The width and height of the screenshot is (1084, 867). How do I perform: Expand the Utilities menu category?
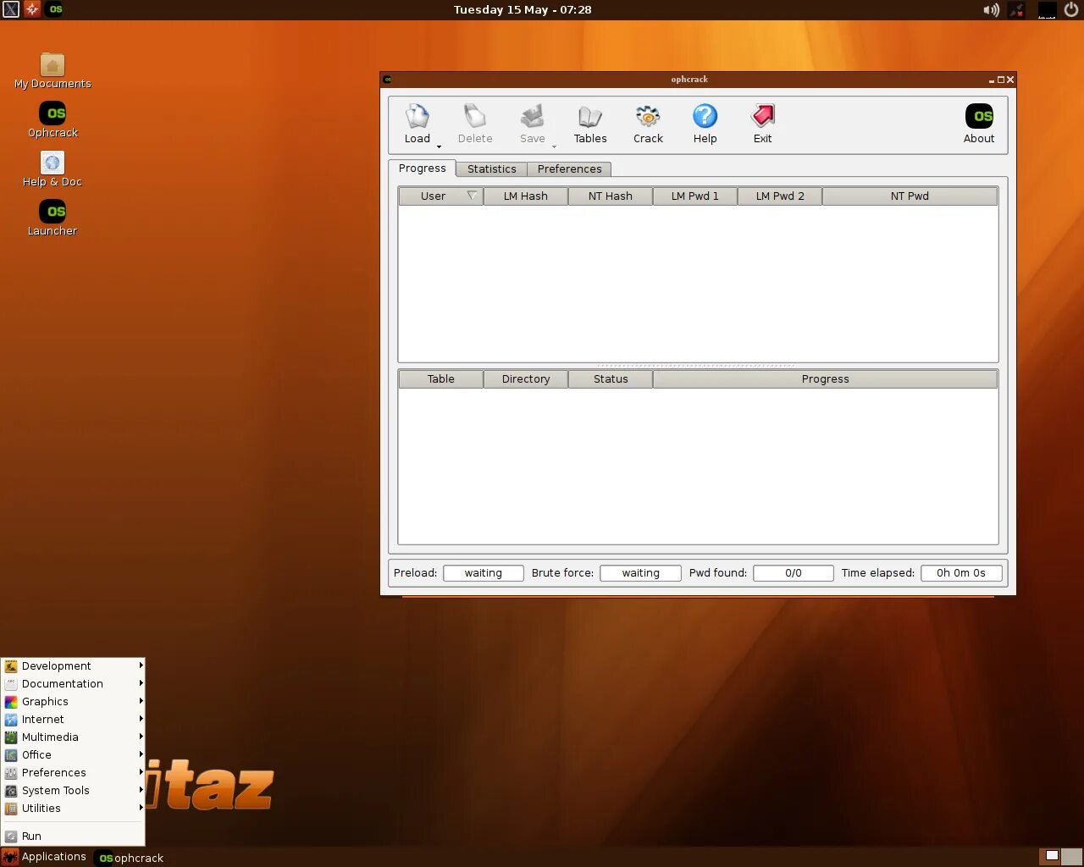pyautogui.click(x=73, y=809)
